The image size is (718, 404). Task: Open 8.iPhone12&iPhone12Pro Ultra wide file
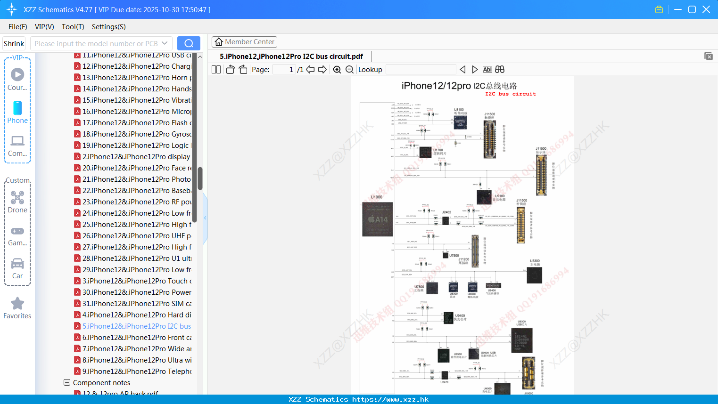click(x=133, y=360)
